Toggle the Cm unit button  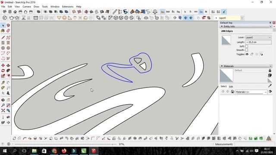pos(201,12)
